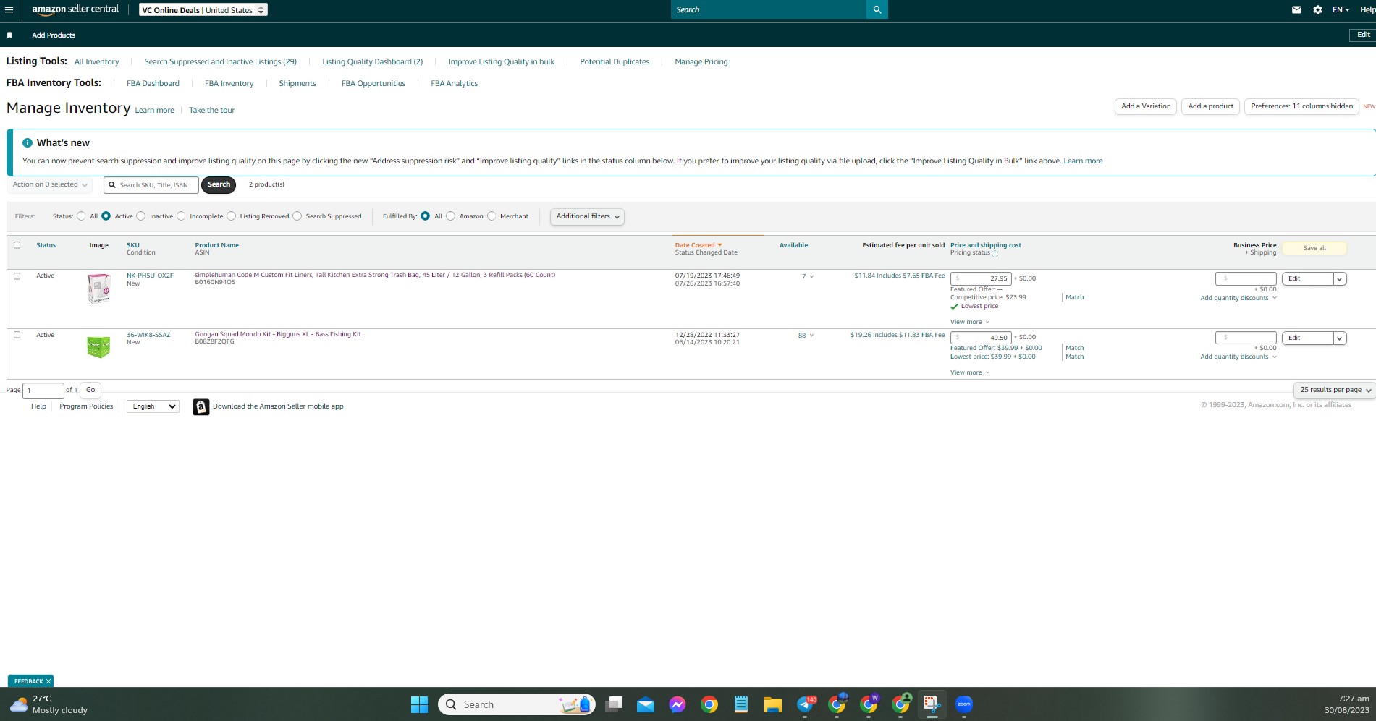
Task: Select the Listing Removed radio button
Action: pyautogui.click(x=232, y=216)
